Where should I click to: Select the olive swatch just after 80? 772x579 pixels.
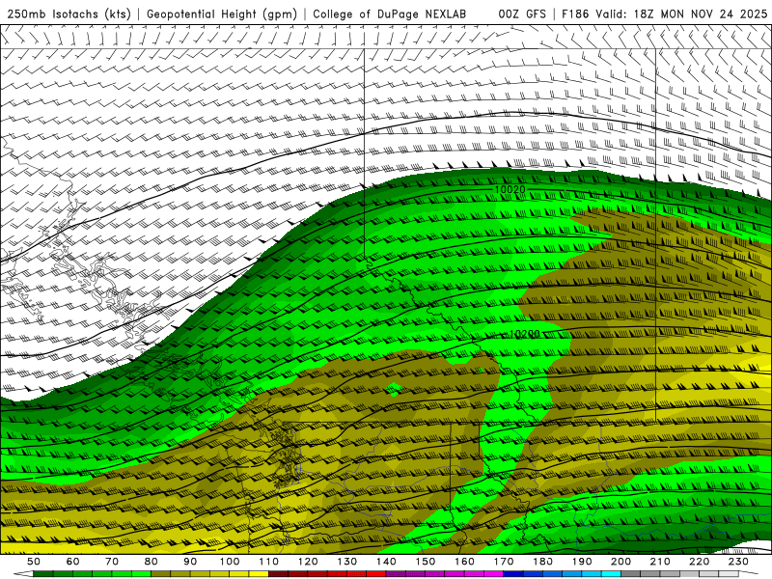160,574
